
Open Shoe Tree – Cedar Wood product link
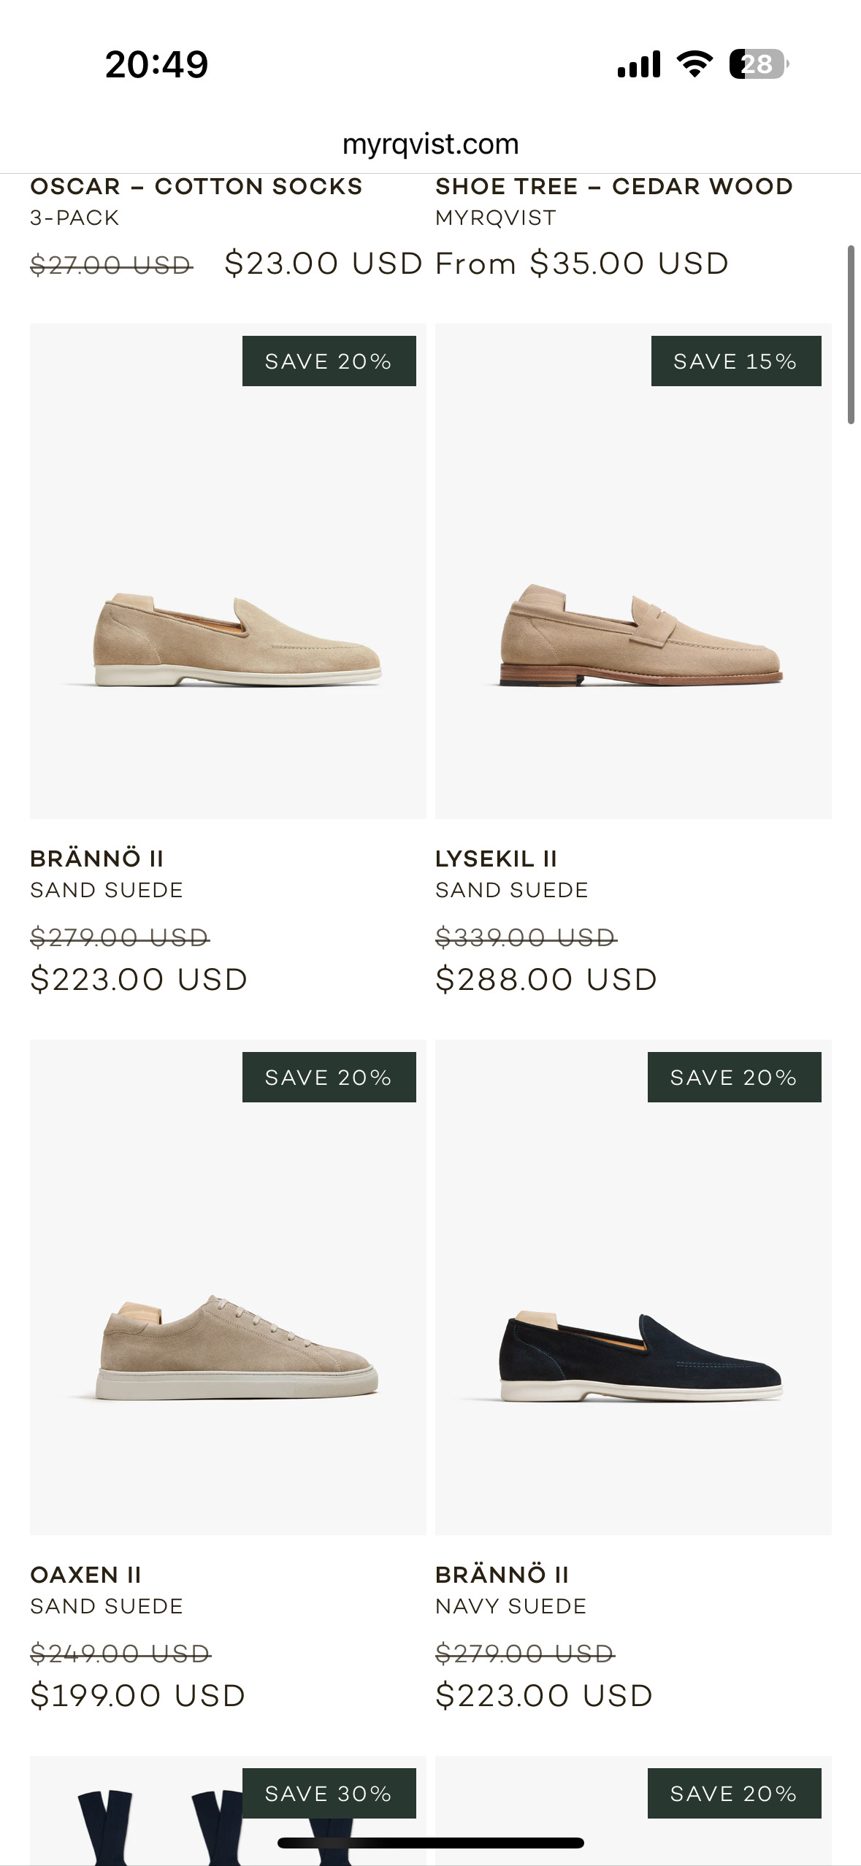[x=613, y=187]
